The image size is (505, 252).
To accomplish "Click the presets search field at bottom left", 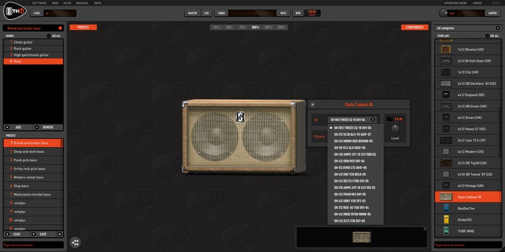I will tap(33, 245).
